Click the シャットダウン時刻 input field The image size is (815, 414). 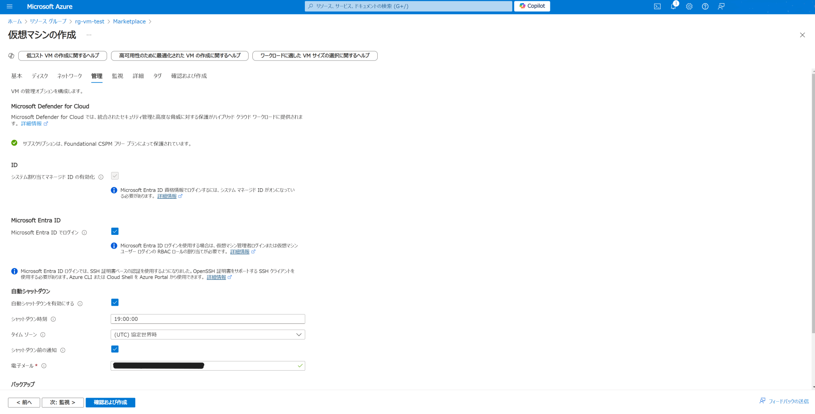[207, 319]
